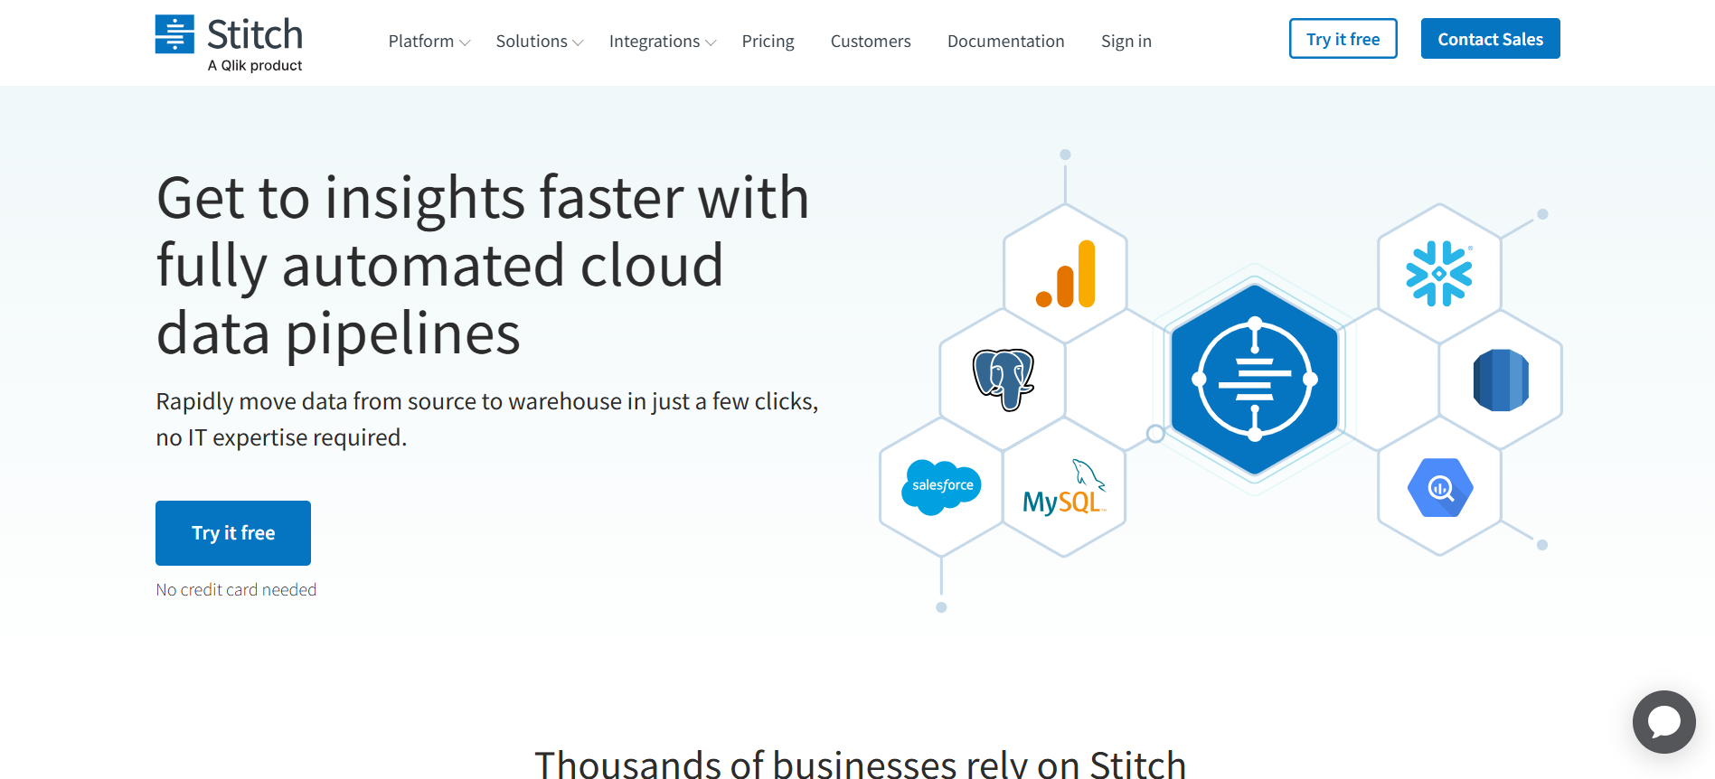Click the 'A Qlik product' tagline
This screenshot has width=1715, height=779.
point(255,66)
